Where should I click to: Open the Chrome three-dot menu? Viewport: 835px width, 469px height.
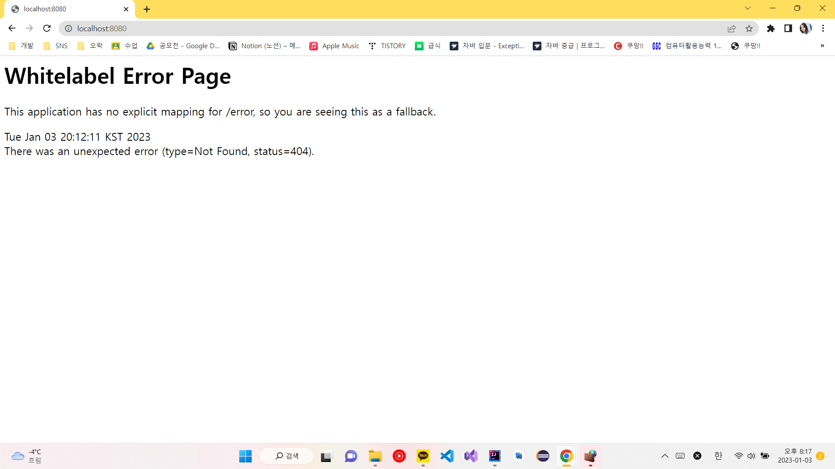pyautogui.click(x=823, y=28)
